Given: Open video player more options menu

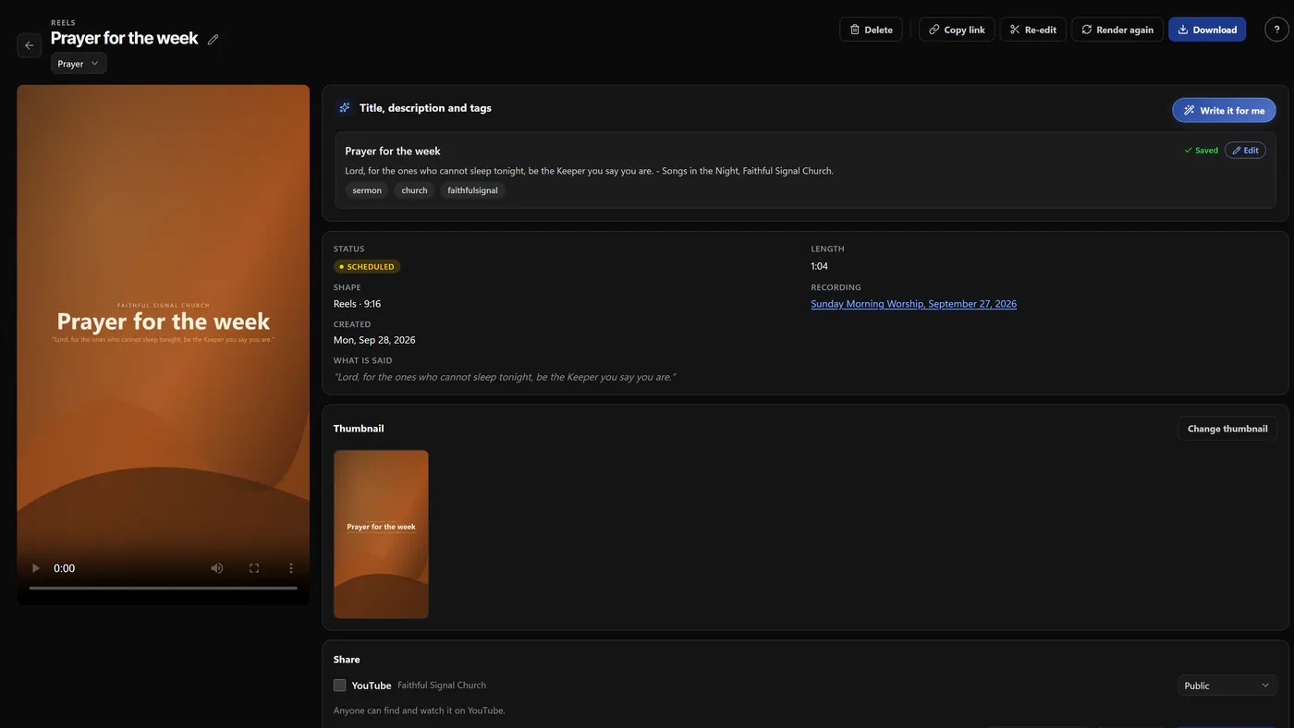Looking at the screenshot, I should pyautogui.click(x=291, y=568).
